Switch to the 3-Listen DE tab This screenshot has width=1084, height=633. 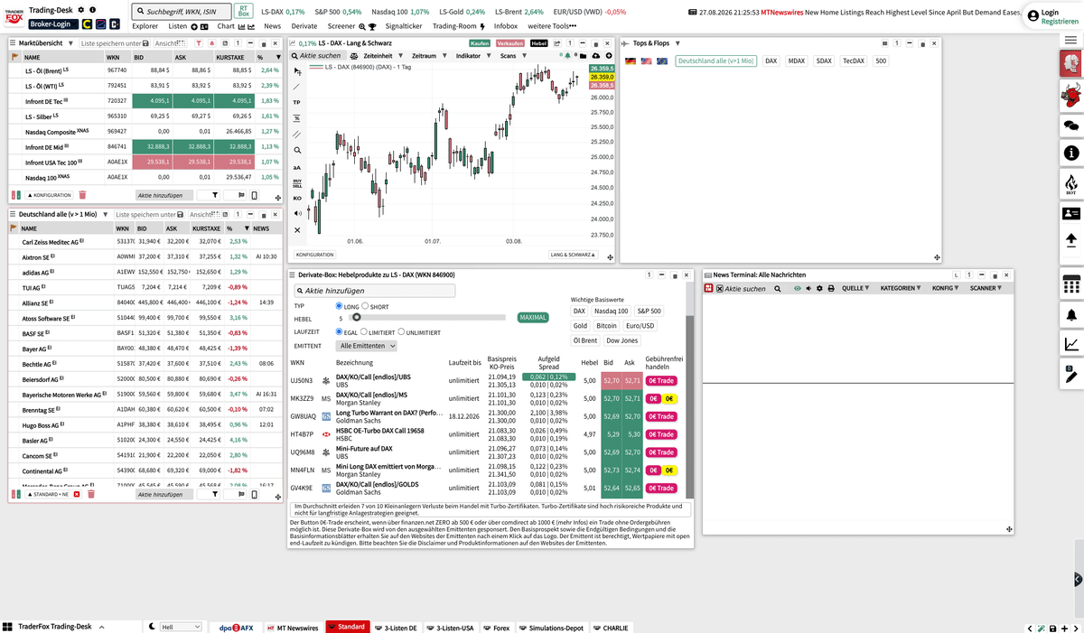[x=396, y=627]
